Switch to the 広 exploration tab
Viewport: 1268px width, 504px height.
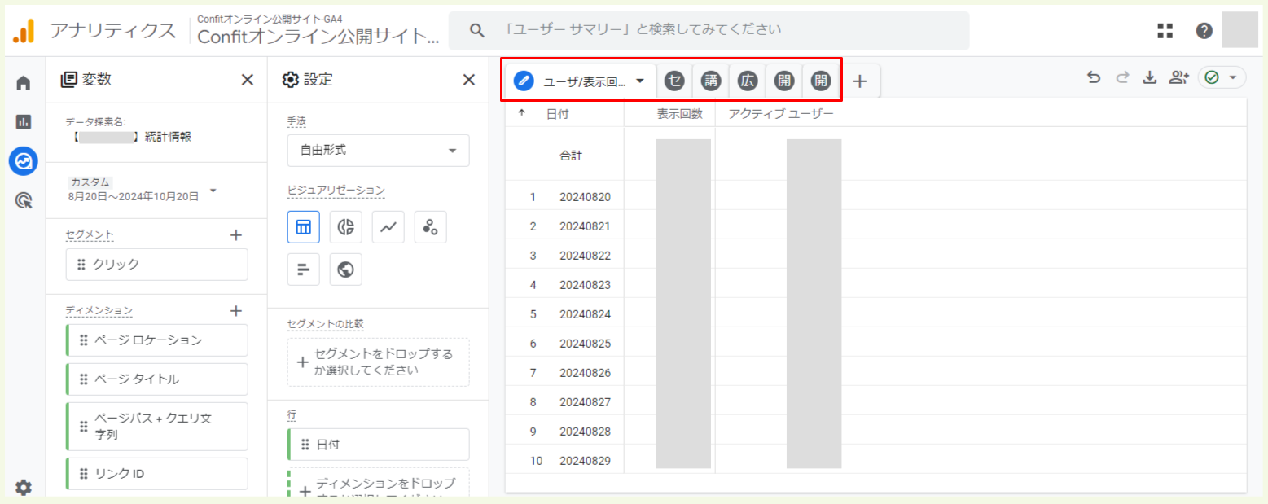747,81
